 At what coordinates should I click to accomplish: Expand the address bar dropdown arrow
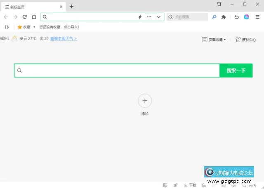158,17
